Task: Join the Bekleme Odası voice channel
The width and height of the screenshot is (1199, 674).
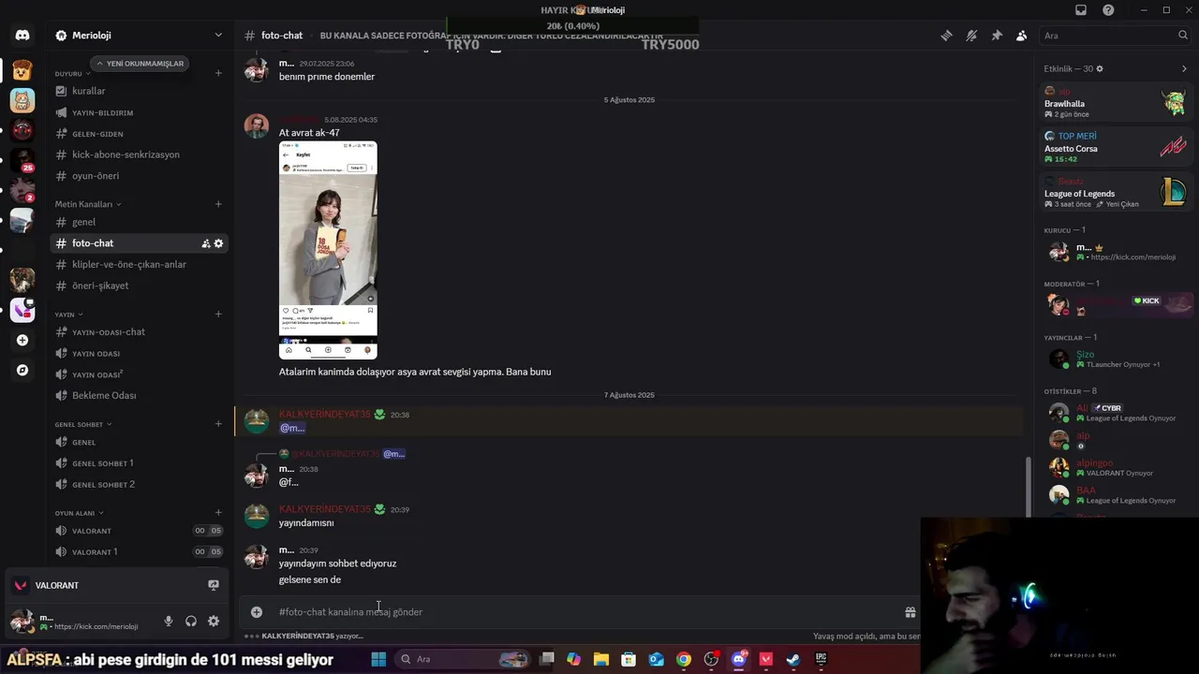Action: pyautogui.click(x=139, y=395)
